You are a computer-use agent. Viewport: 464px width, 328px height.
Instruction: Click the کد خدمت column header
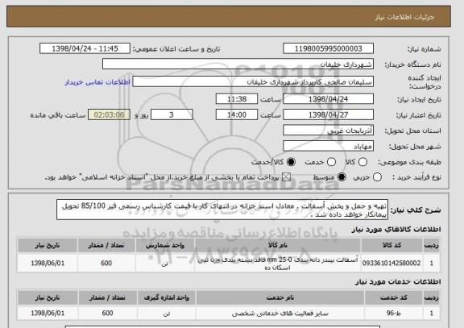click(x=394, y=297)
